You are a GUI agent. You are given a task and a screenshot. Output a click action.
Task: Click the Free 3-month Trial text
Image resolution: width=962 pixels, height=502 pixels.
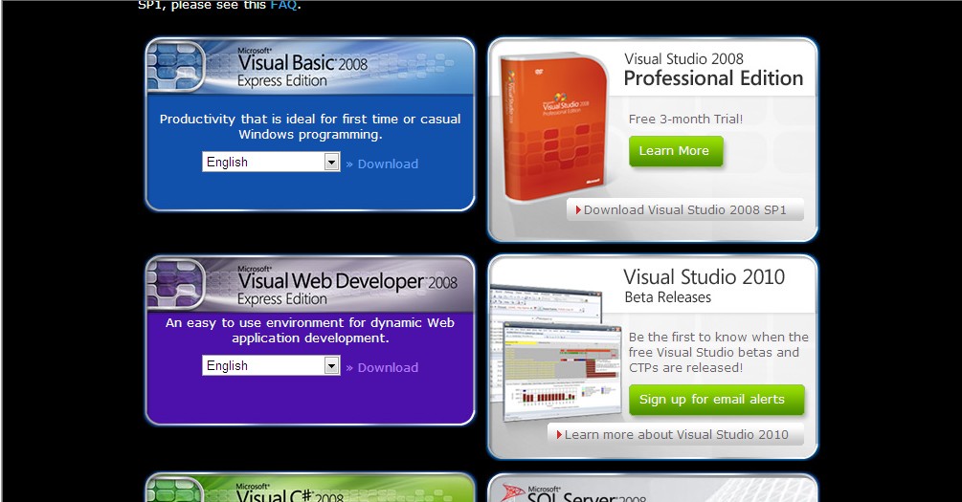[x=685, y=119]
